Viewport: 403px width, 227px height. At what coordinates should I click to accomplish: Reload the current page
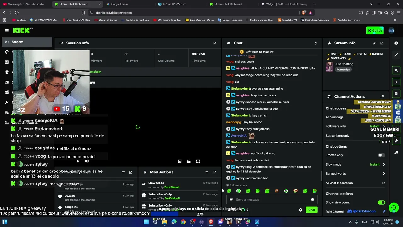pyautogui.click(x=17, y=13)
